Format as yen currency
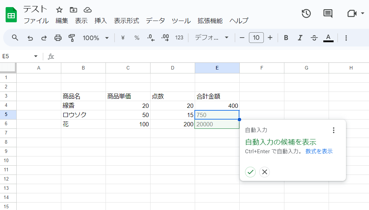The height and width of the screenshot is (210, 369). [123, 38]
